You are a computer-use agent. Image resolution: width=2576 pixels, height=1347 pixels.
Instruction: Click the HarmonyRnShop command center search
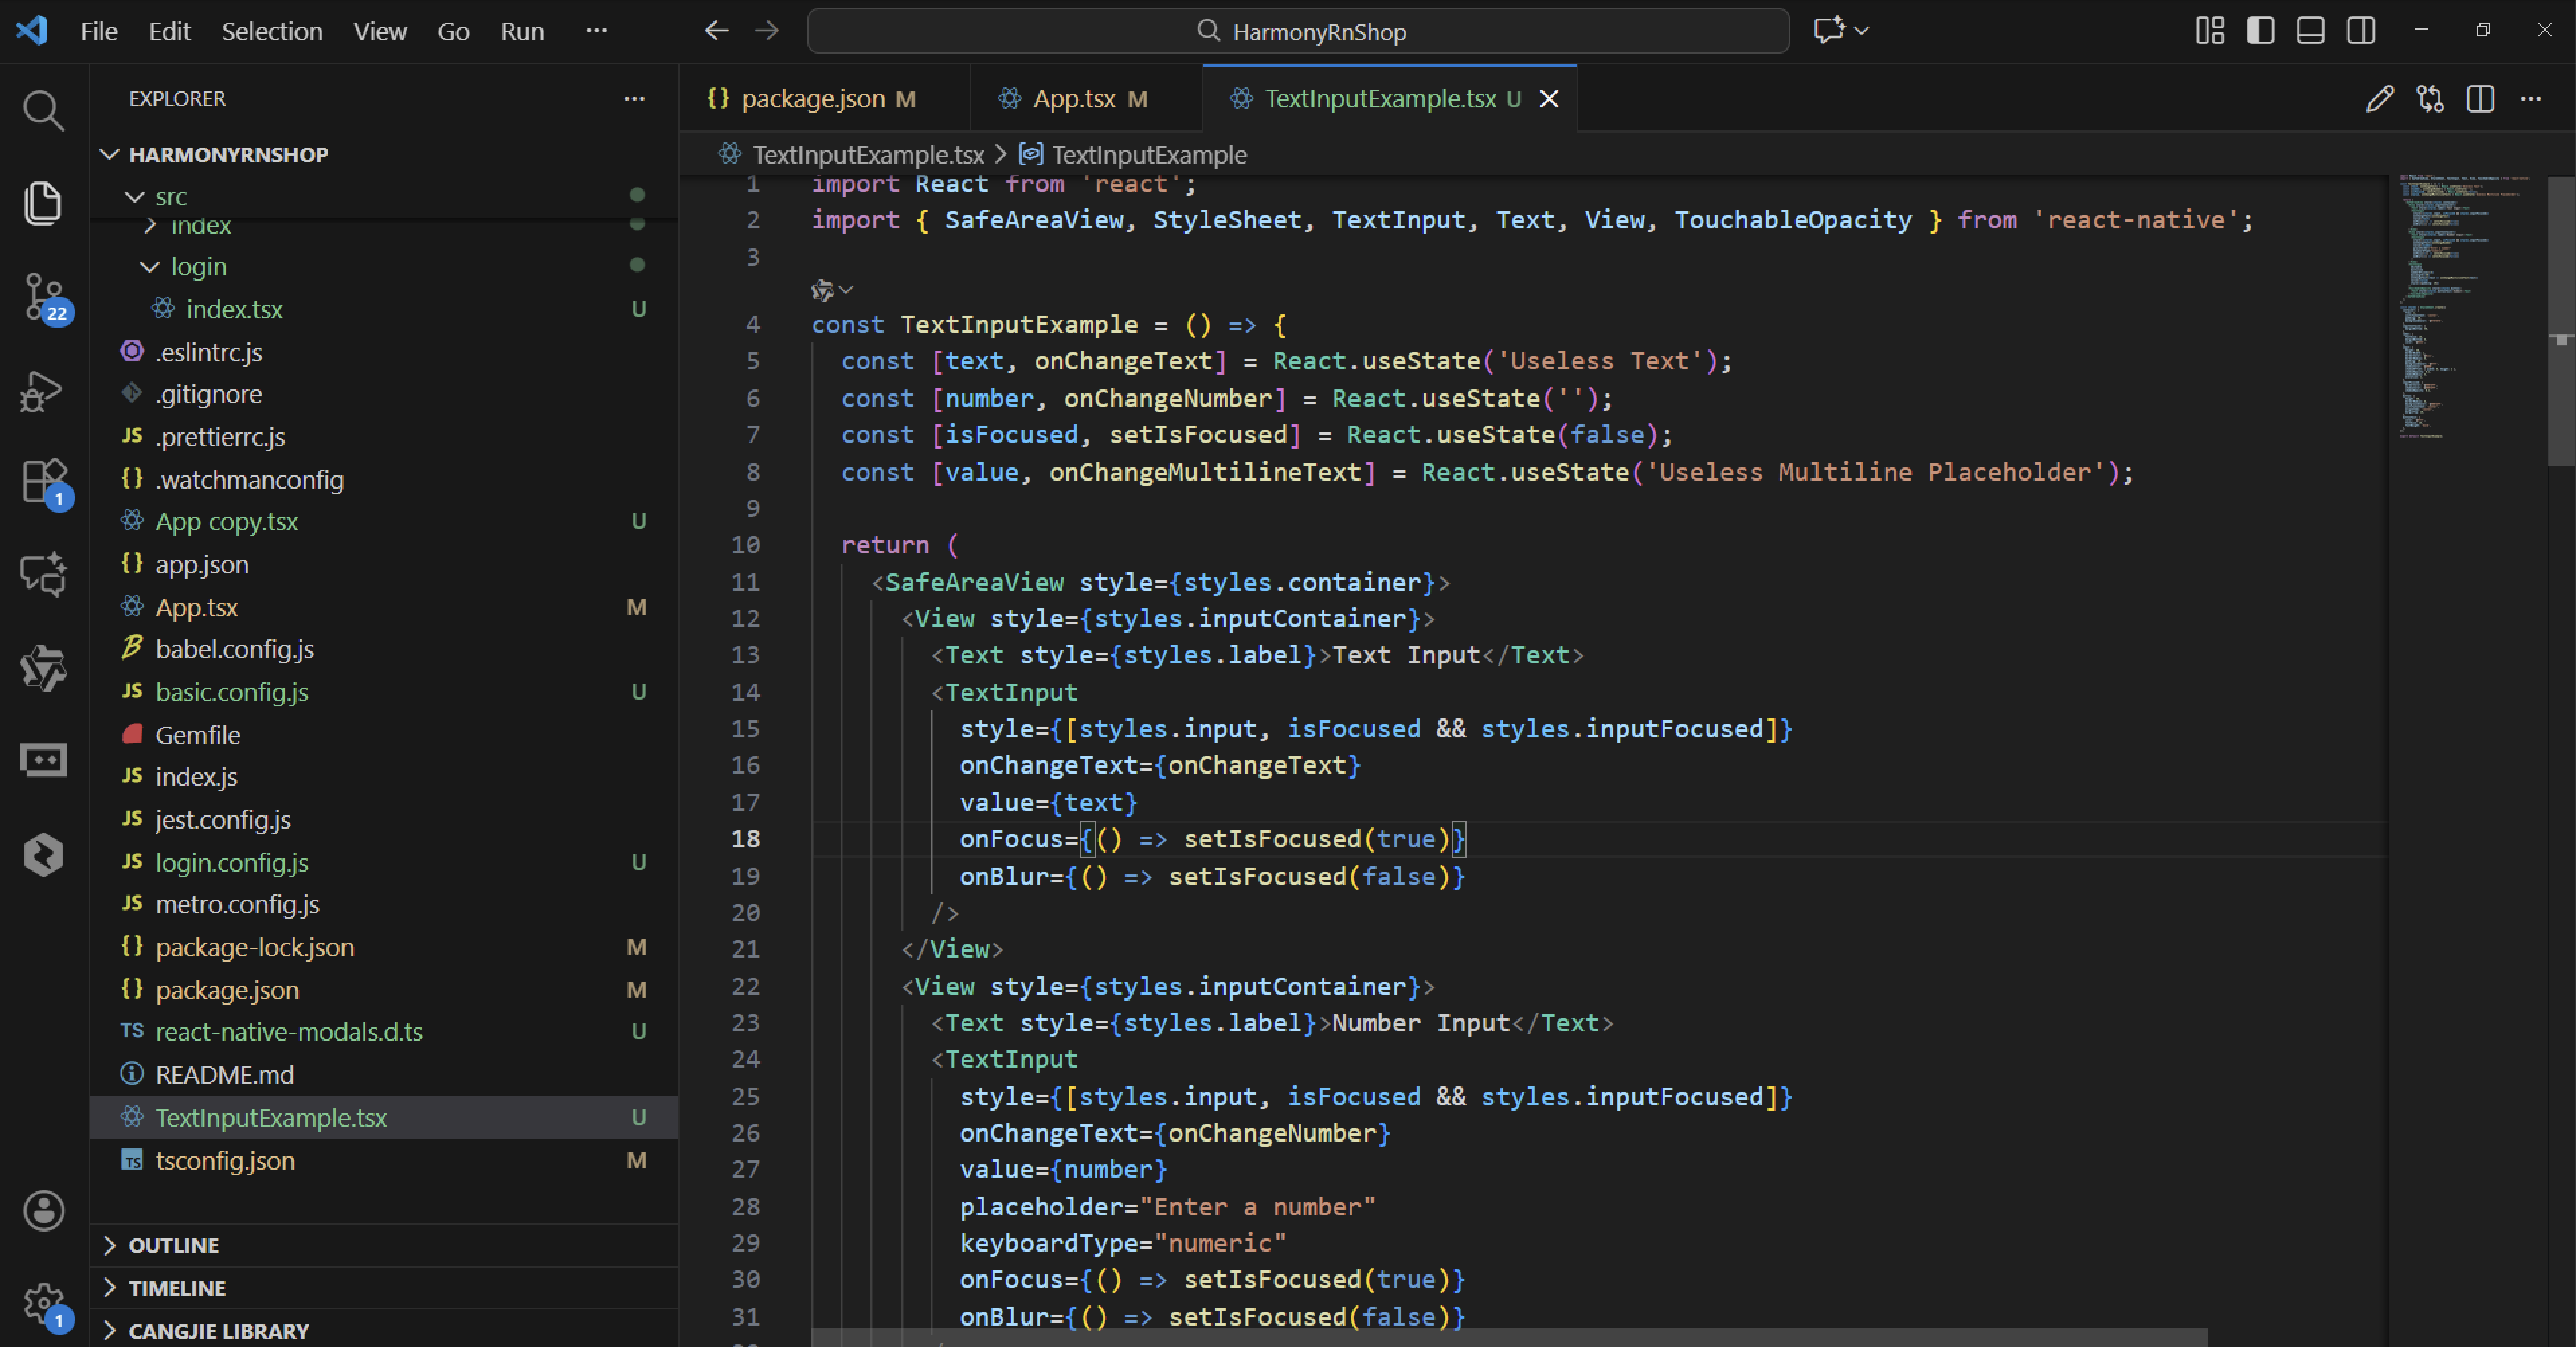pos(1298,31)
